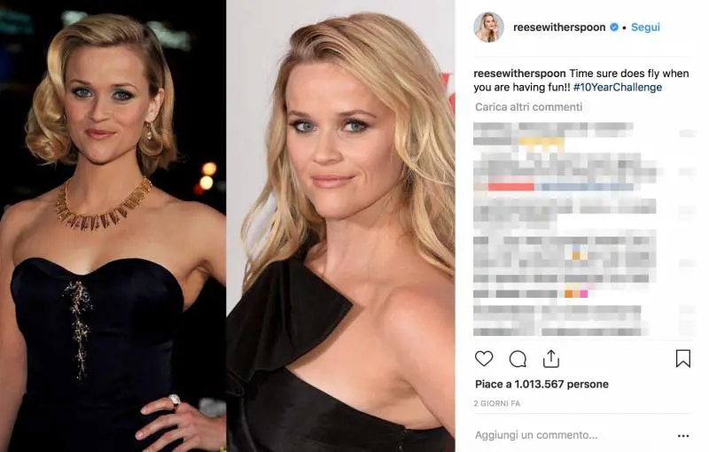The image size is (709, 452).
Task: Expand Carica altri commenti
Action: point(528,107)
